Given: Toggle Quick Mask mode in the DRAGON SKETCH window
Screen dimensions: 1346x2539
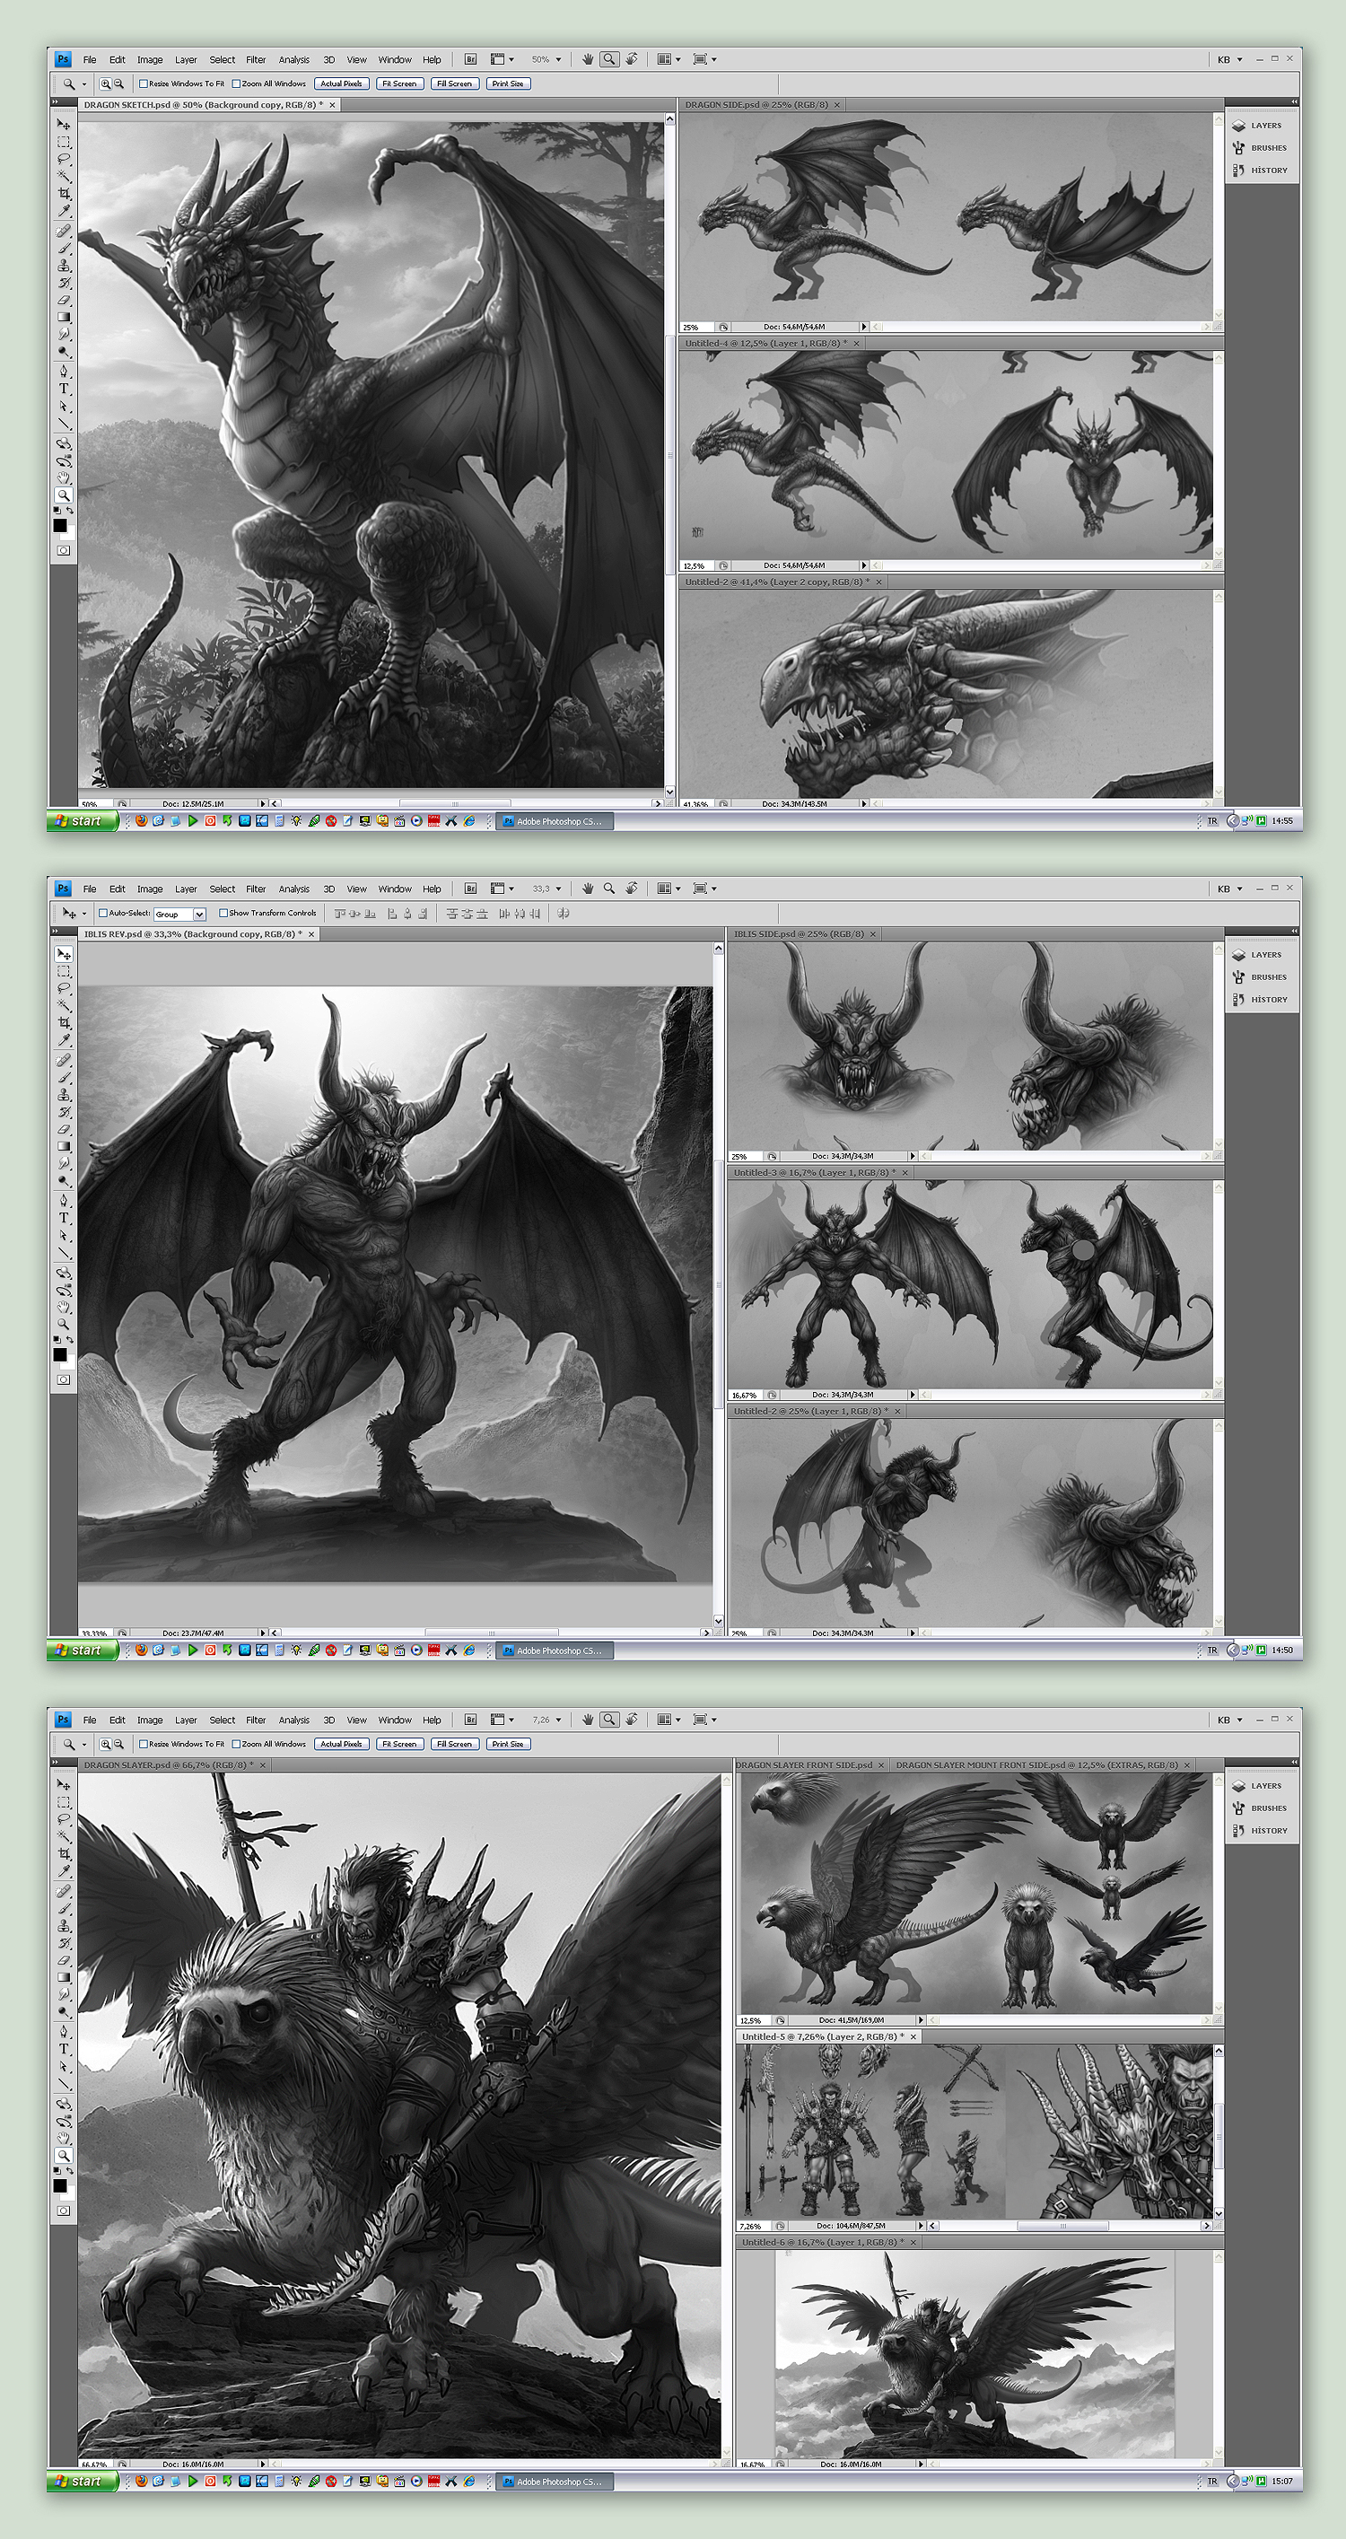Looking at the screenshot, I should pos(63,550).
